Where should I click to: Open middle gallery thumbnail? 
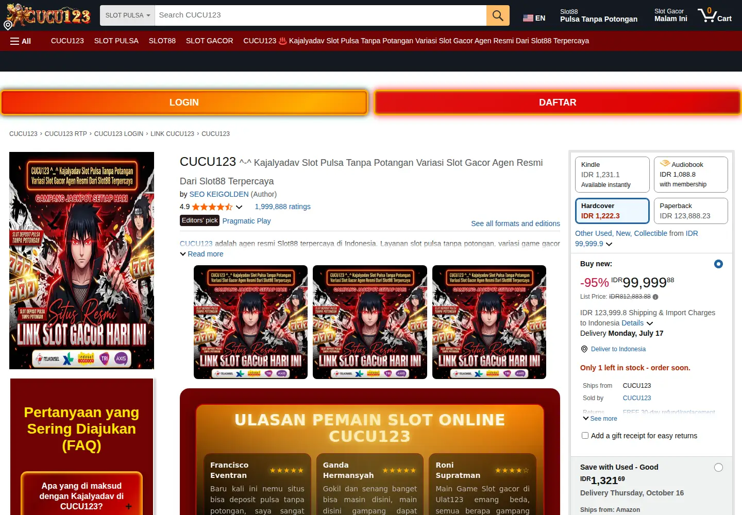(370, 322)
